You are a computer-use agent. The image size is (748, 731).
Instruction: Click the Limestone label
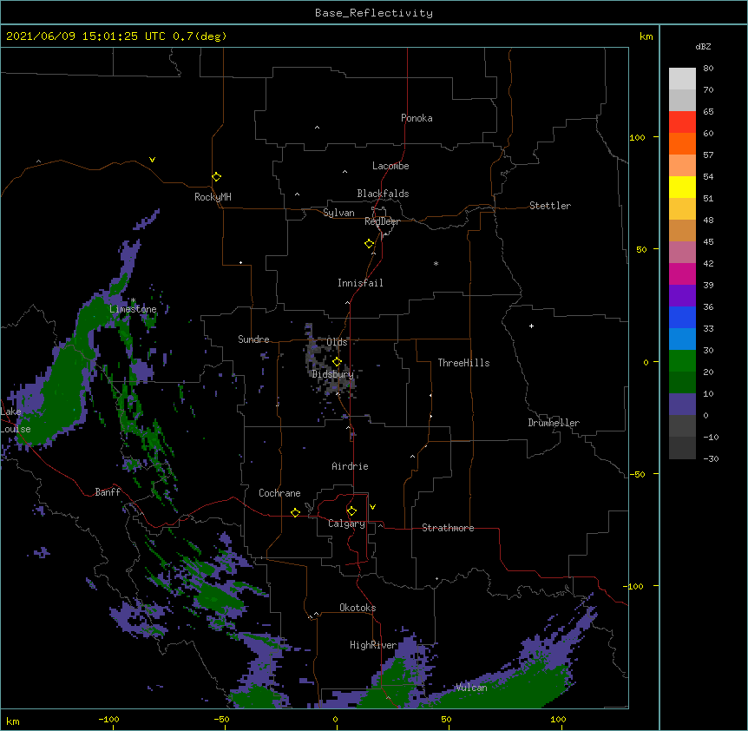tap(133, 309)
